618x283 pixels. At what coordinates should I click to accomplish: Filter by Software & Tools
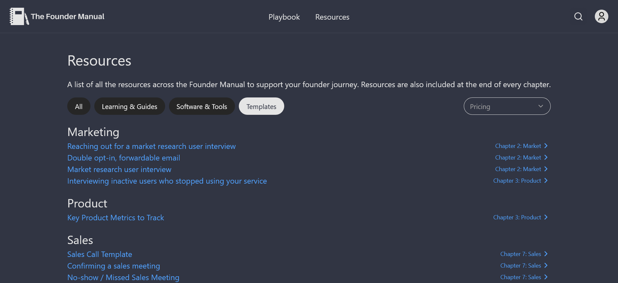(x=201, y=106)
